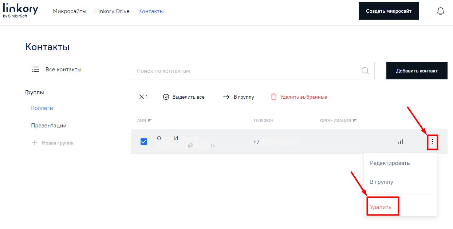Click the search magnifier icon
This screenshot has height=229, width=453.
(365, 71)
